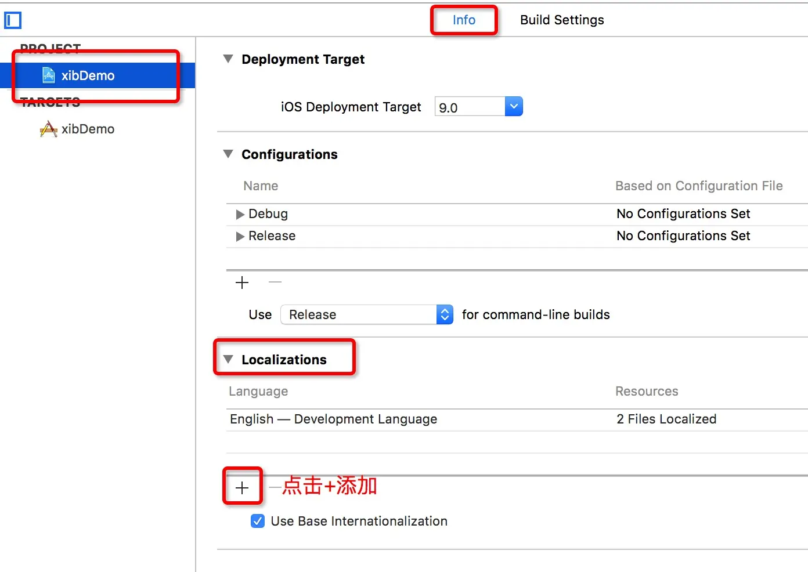Image resolution: width=808 pixels, height=572 pixels.
Task: Click the Resources column header
Action: point(647,391)
